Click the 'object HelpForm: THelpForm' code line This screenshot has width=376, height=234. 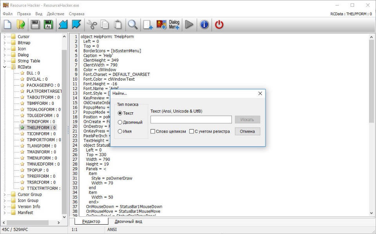click(x=107, y=37)
